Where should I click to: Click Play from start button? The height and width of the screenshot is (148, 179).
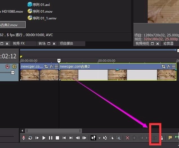[x=37, y=138]
